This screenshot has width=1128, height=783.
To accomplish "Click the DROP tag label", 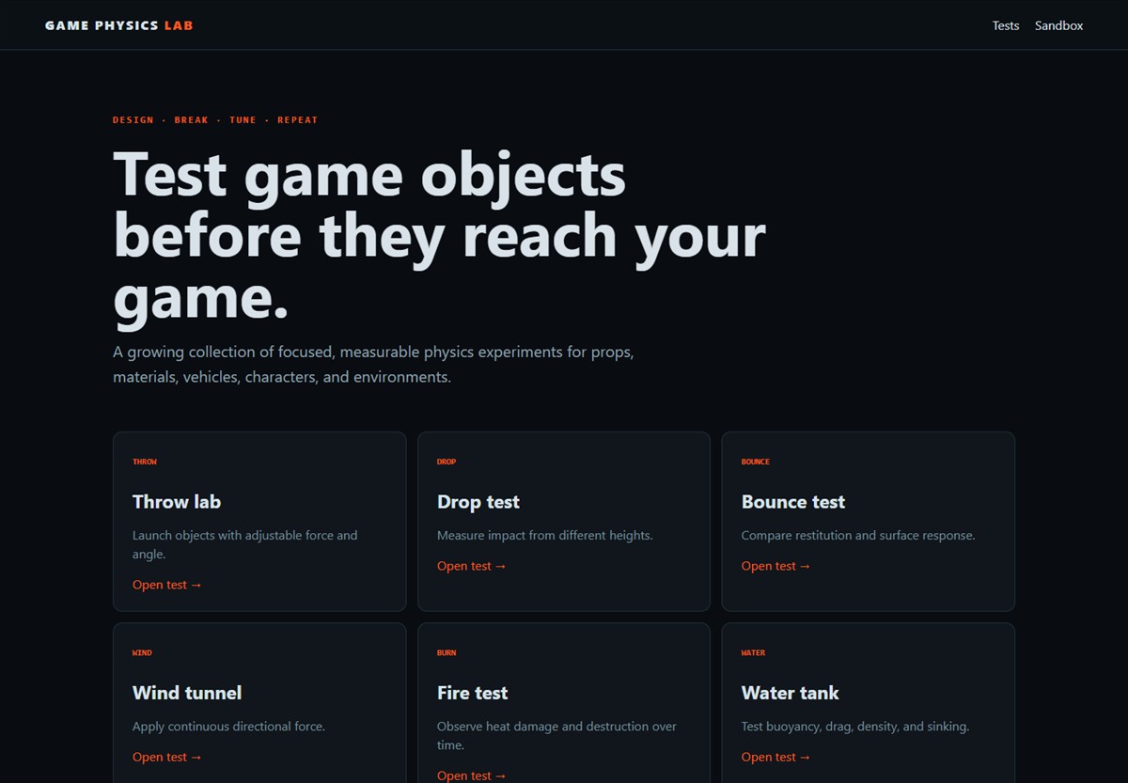I will [446, 462].
